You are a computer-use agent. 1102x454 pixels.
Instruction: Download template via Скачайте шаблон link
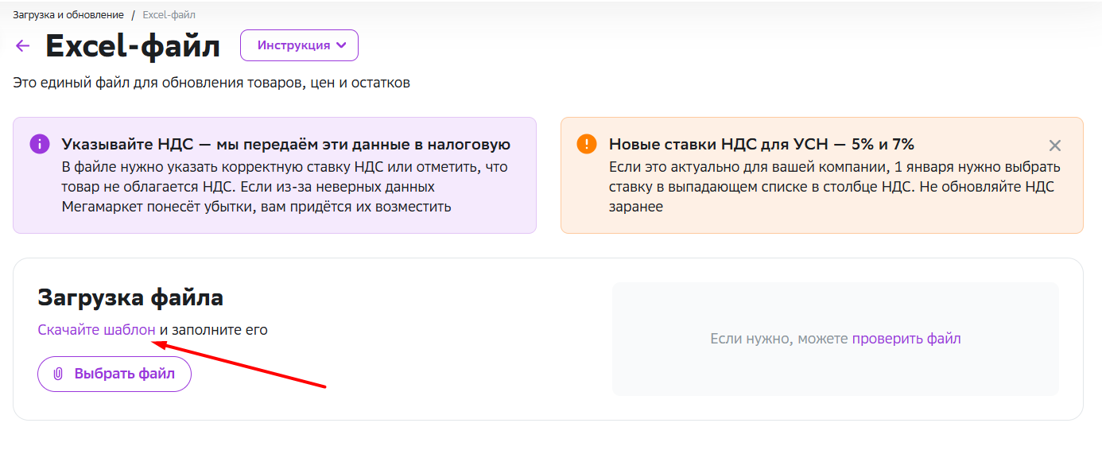96,330
